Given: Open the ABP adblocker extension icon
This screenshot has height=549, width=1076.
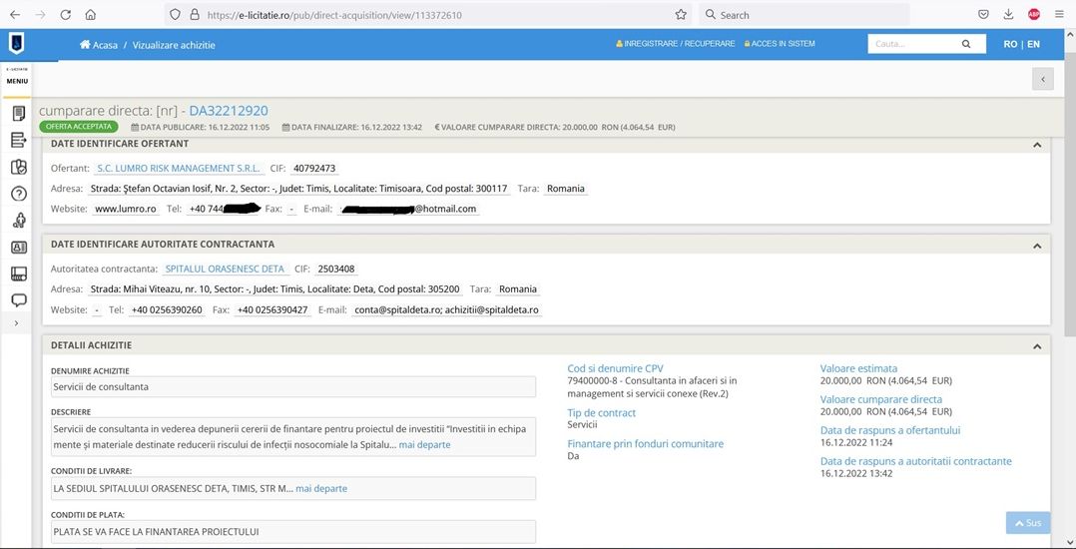Looking at the screenshot, I should coord(1033,14).
